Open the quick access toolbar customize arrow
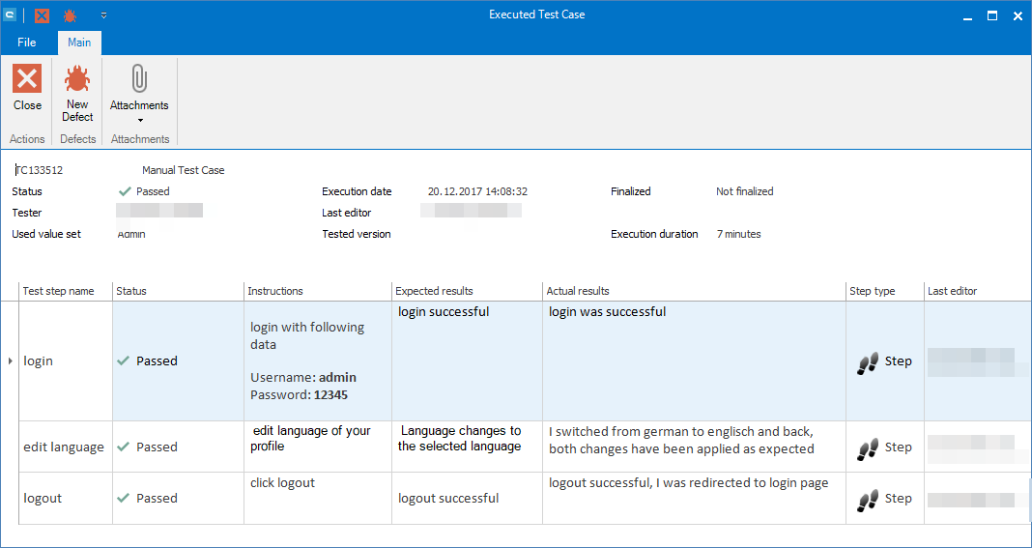 103,15
